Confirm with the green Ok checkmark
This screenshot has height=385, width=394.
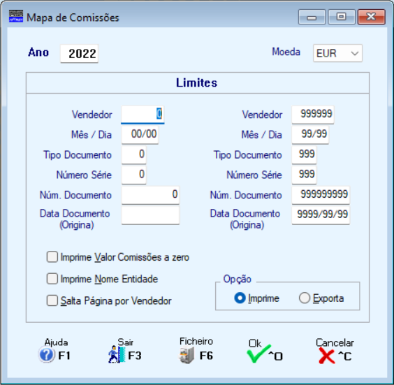coord(258,354)
